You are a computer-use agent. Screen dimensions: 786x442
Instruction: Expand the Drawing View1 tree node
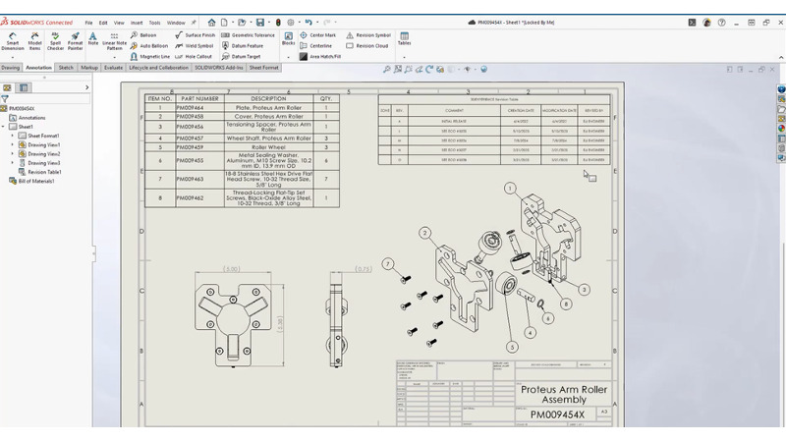(13, 144)
